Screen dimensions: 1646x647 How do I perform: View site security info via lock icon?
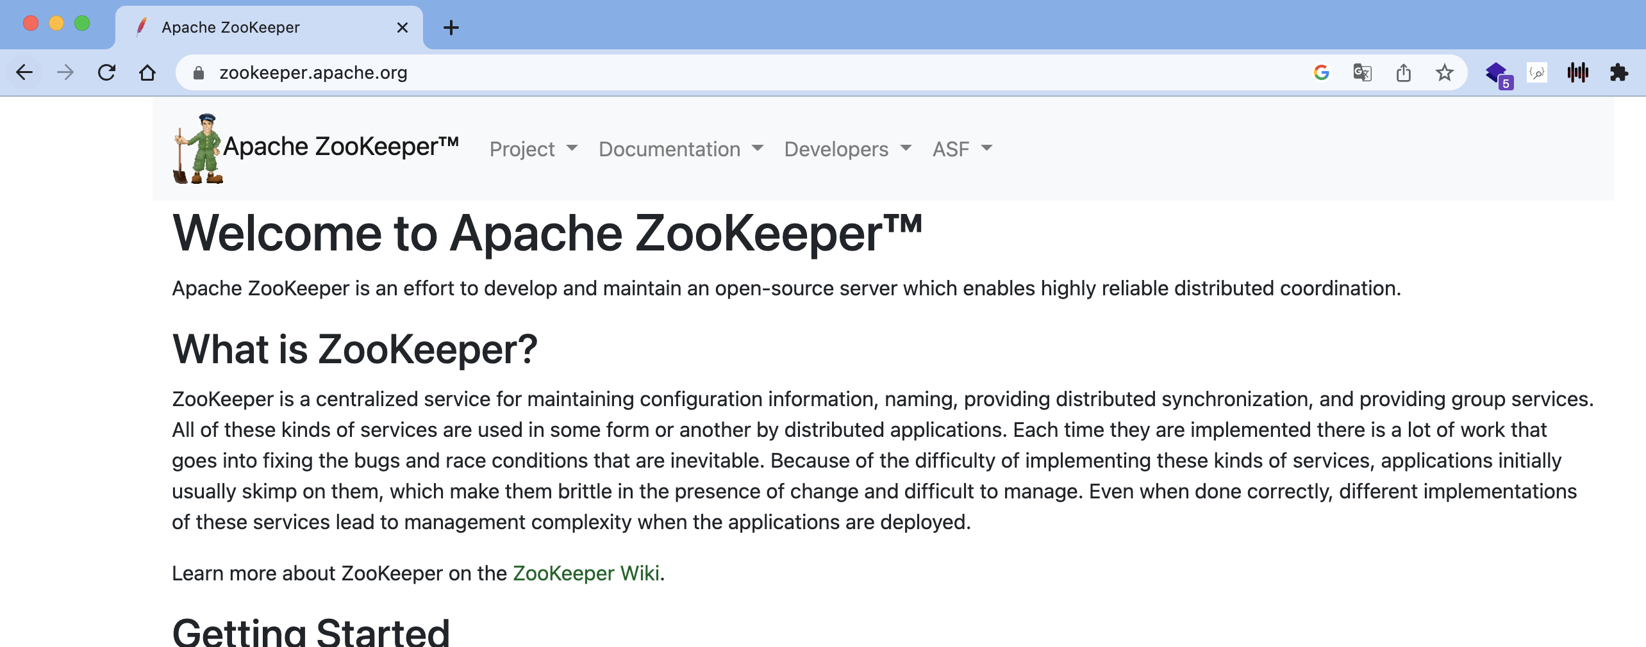pyautogui.click(x=199, y=73)
